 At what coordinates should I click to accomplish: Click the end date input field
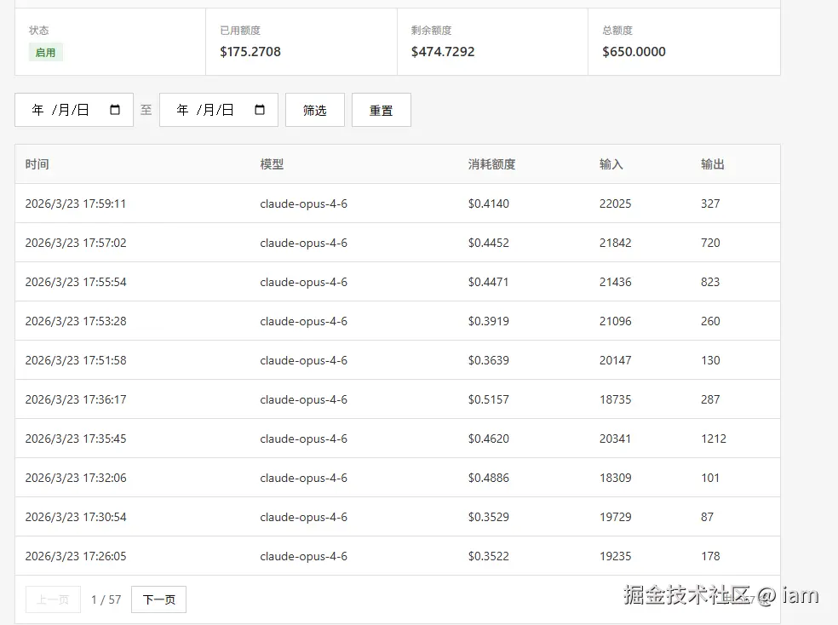[209, 109]
